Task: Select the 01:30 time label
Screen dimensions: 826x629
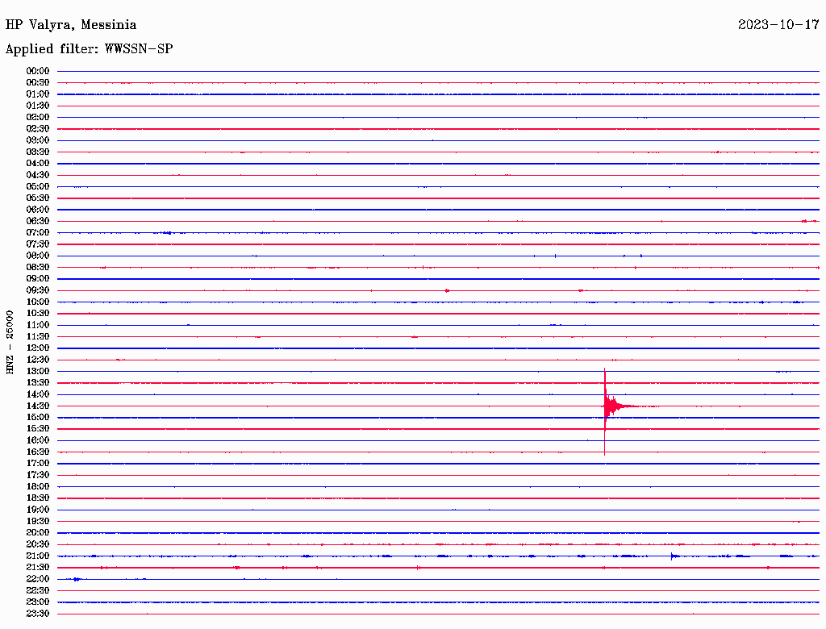Action: [x=38, y=106]
